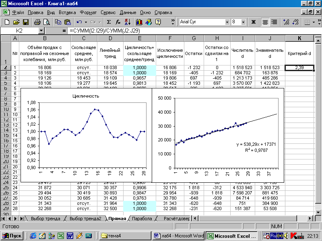Screen dimensions: 322x241
Task: Select the Цикличность chart title
Action: 86,96
